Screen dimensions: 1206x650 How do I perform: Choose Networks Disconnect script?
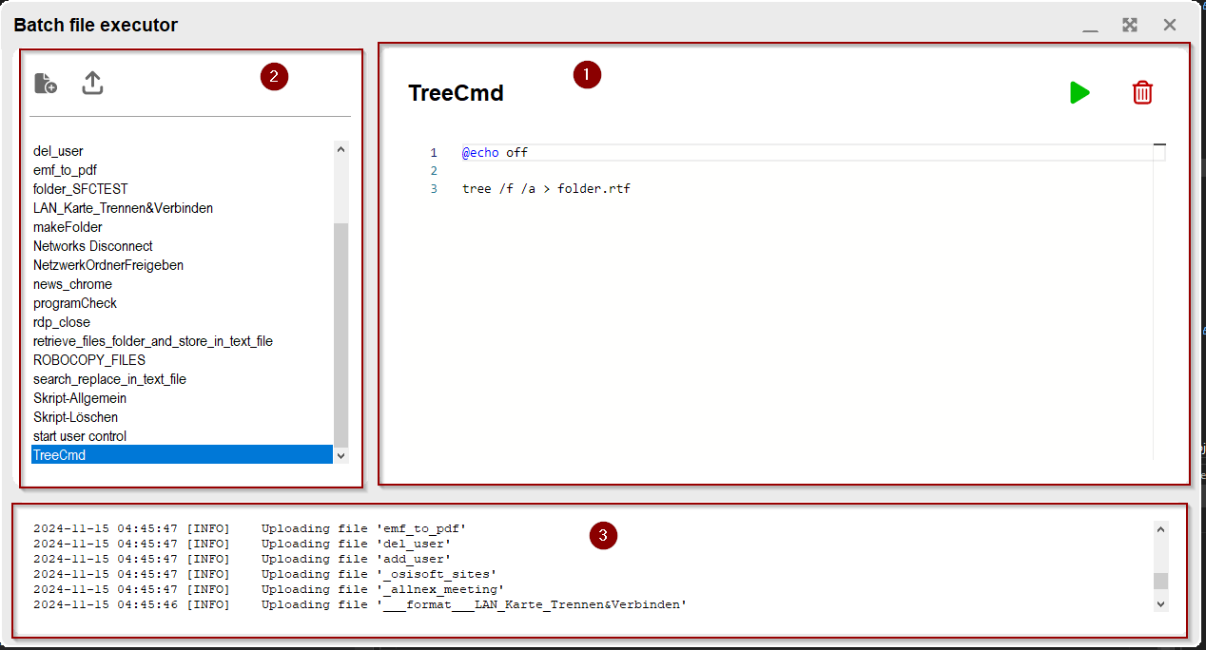click(92, 246)
